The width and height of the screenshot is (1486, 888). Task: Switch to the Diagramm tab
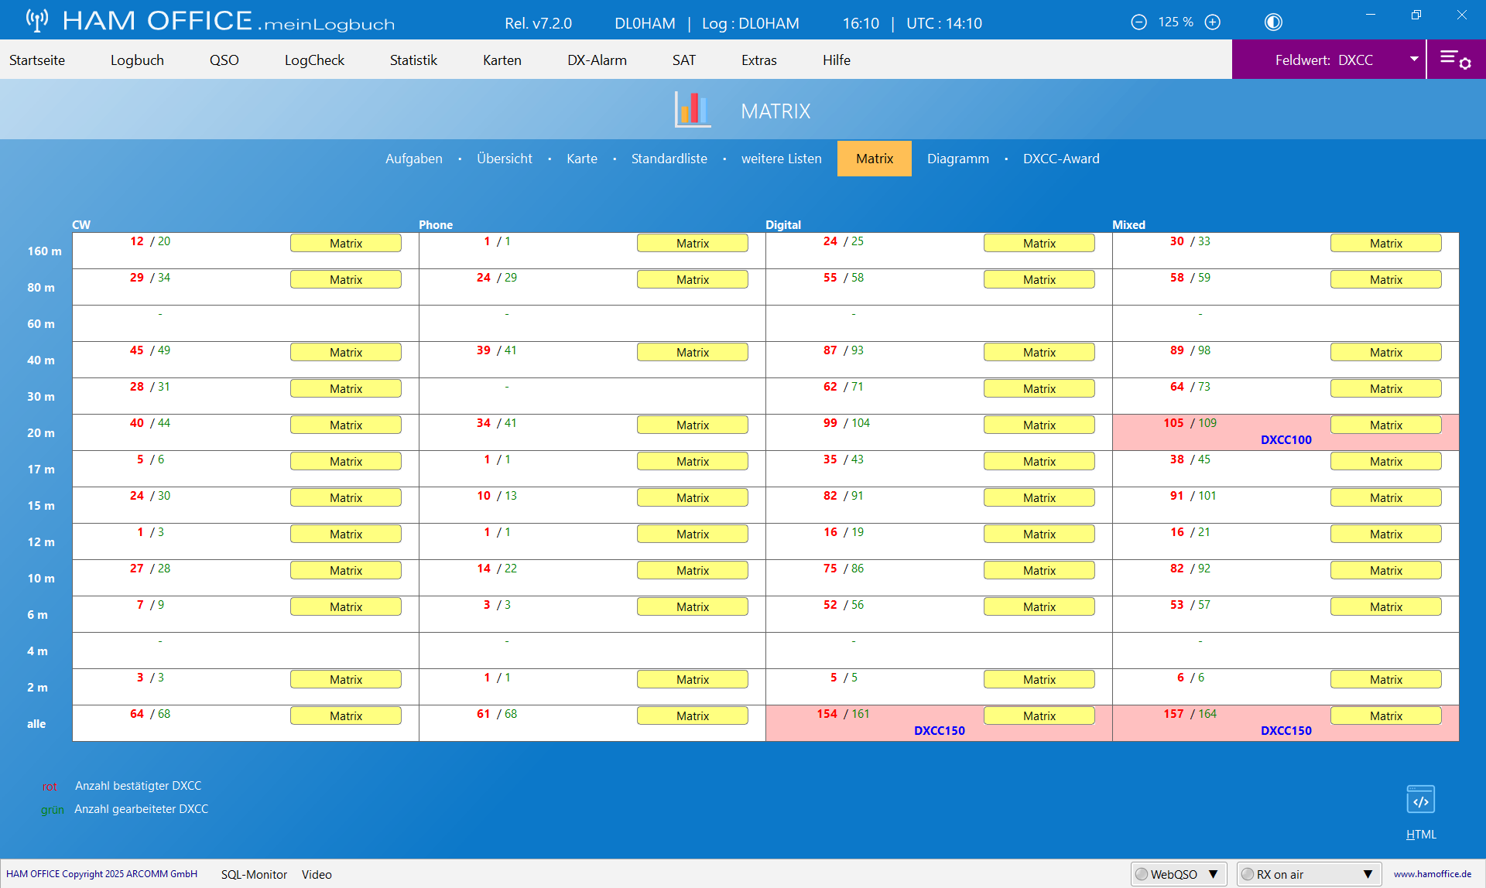pos(957,159)
